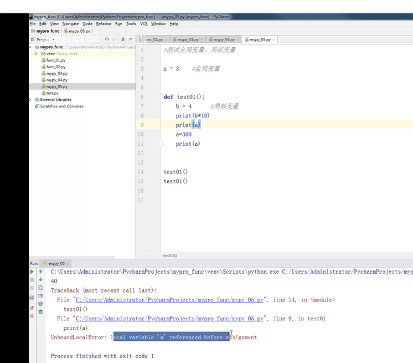Viewport: 413px width, 363px height.
Task: Open mypy_03.py in the project tree
Action: click(x=54, y=73)
